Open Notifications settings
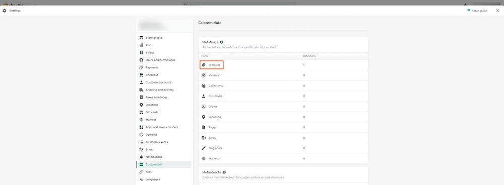Screen dimensions: 504x185 coord(164,157)
